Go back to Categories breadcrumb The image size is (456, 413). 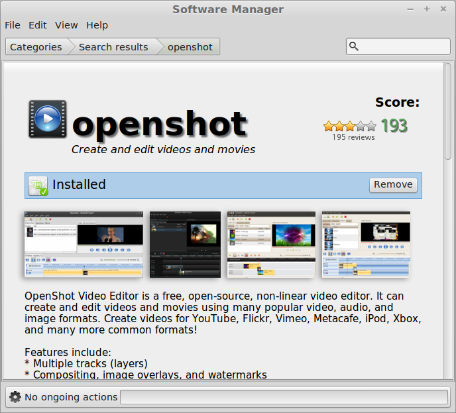point(36,47)
